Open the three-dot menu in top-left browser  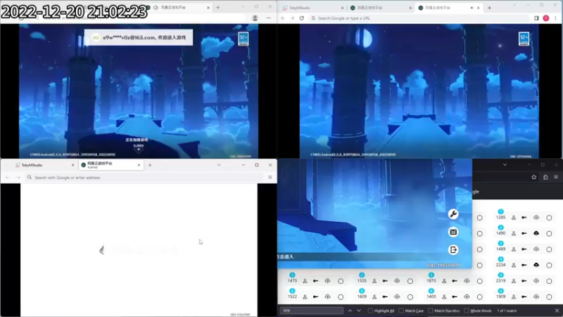point(269,18)
